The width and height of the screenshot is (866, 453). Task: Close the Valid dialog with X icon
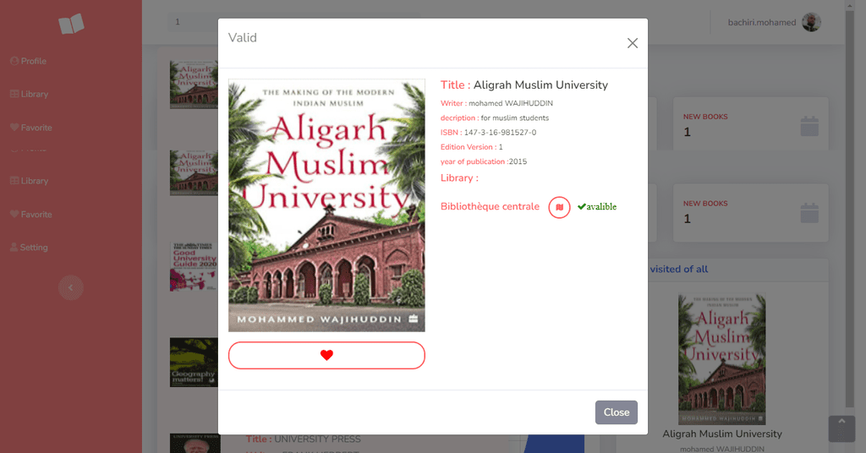[633, 43]
